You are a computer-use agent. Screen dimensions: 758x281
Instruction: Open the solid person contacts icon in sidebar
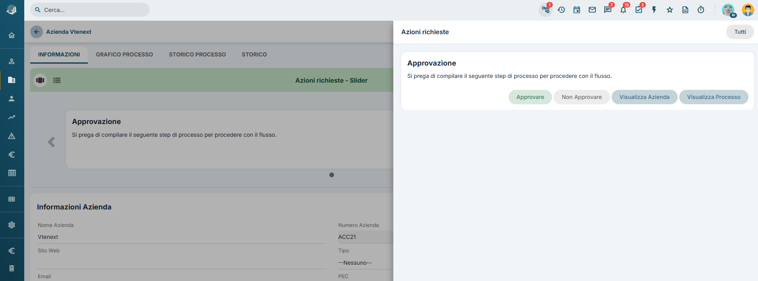tap(12, 99)
